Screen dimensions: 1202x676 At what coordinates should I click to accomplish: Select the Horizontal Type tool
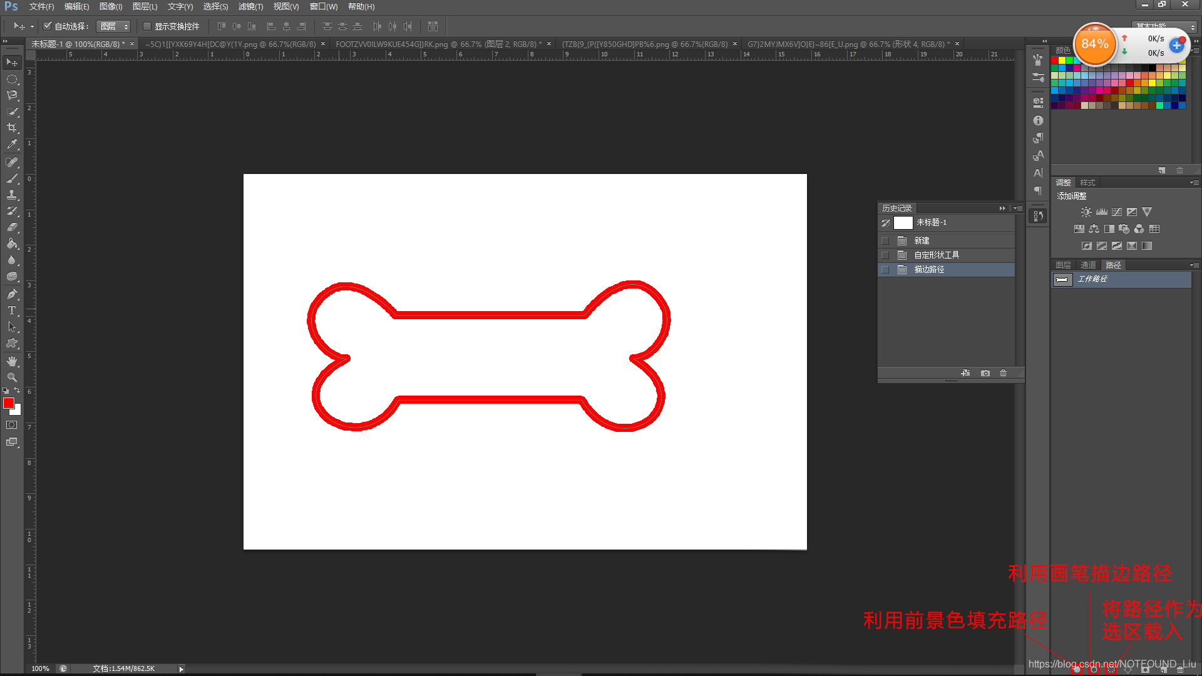[x=12, y=310]
